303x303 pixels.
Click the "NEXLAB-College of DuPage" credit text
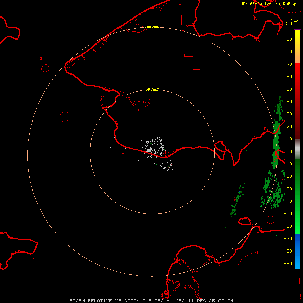point(269,4)
